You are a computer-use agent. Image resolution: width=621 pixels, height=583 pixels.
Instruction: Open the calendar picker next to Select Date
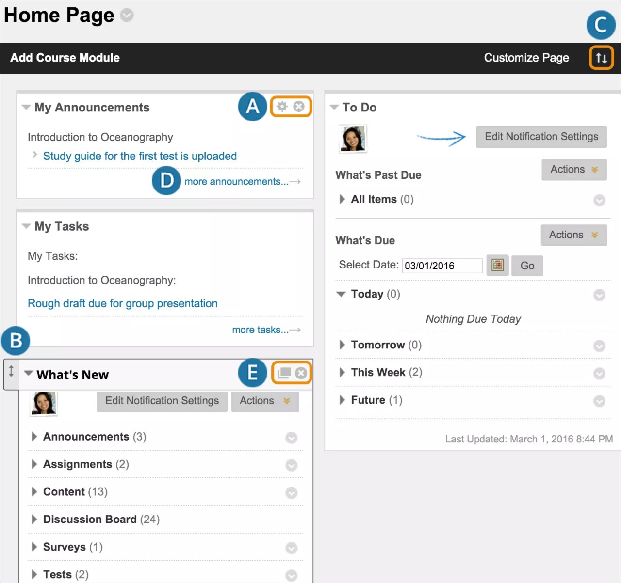[x=497, y=266]
